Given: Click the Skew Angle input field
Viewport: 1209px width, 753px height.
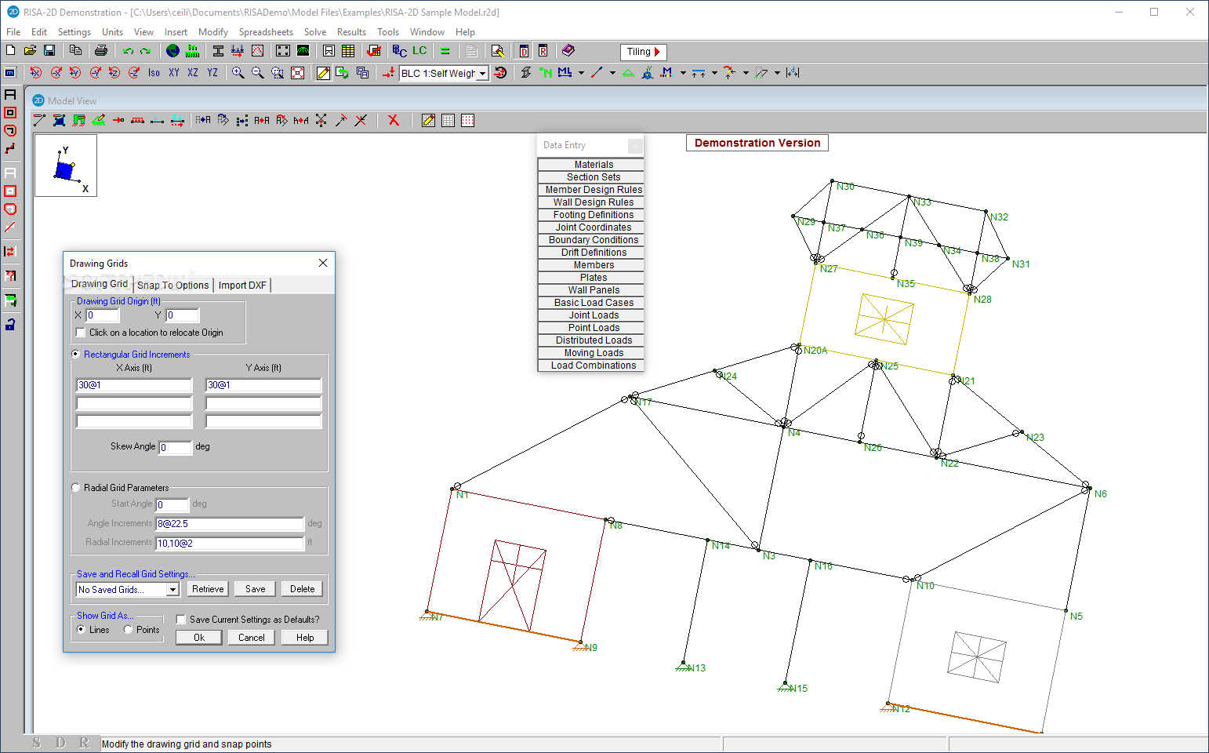Looking at the screenshot, I should click(x=176, y=448).
